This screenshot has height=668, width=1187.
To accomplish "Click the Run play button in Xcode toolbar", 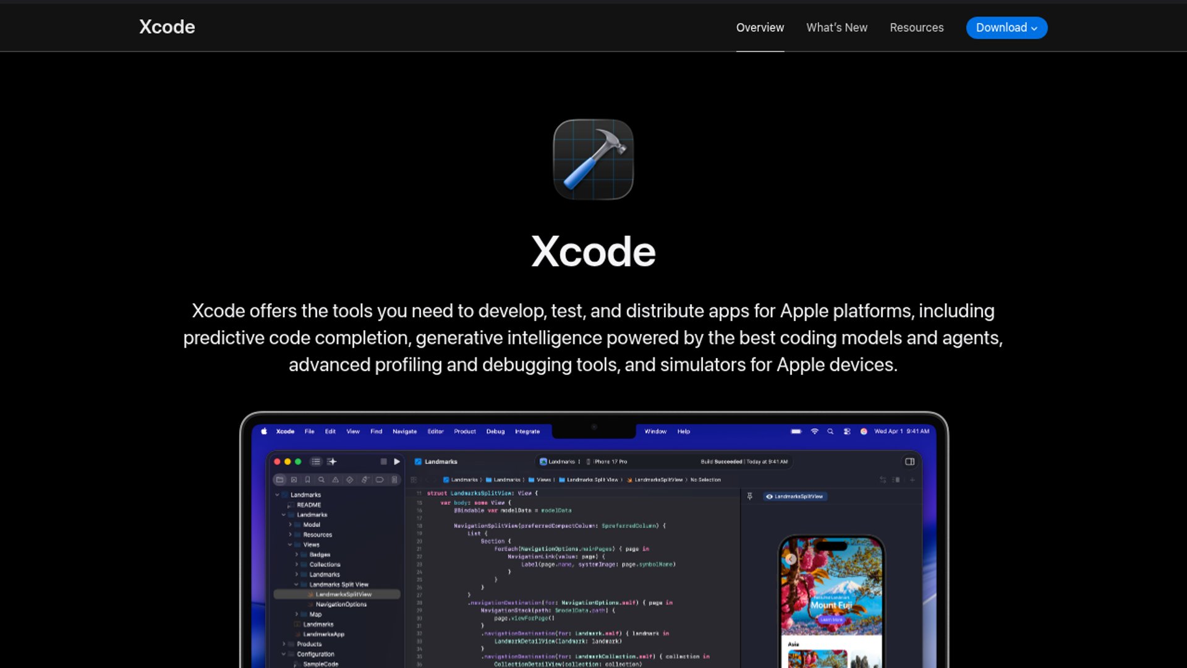I will click(397, 461).
